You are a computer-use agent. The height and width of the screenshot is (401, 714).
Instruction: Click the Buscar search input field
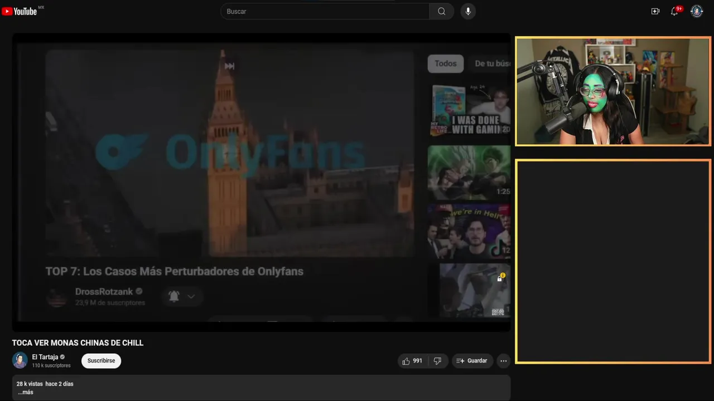tap(325, 11)
